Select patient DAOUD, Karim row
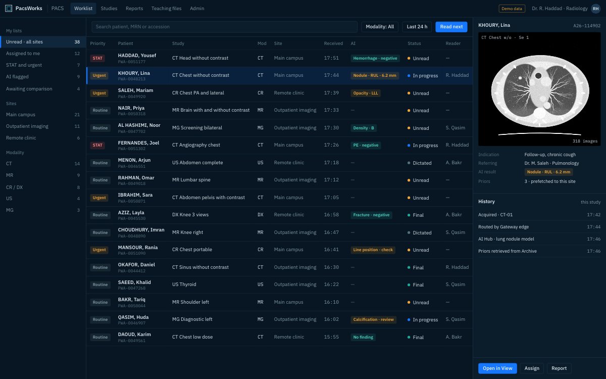Viewport: 606px width, 379px height. coord(279,337)
